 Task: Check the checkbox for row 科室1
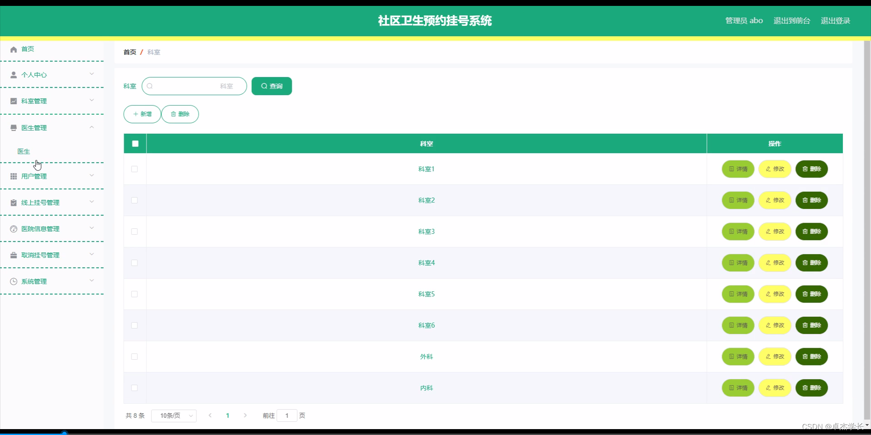point(134,169)
